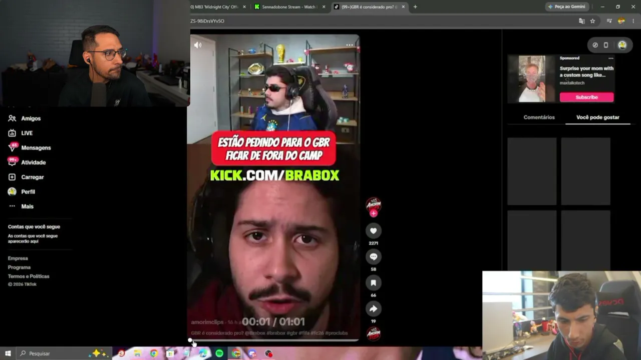
Task: Open Microsoft Store from the taskbar
Action: 170,353
